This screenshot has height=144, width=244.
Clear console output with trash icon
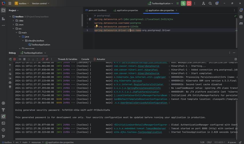[10, 87]
